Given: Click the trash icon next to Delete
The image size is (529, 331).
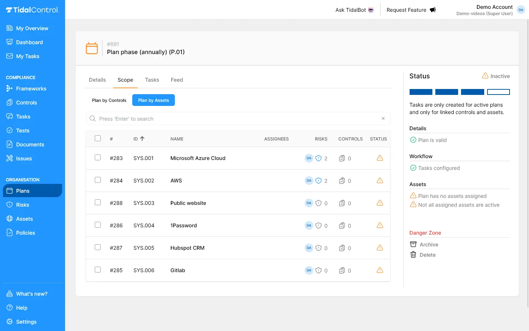Looking at the screenshot, I should point(413,255).
